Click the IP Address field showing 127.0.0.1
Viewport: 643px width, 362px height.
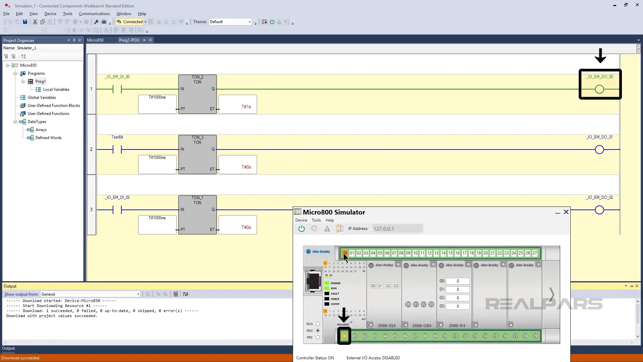398,229
